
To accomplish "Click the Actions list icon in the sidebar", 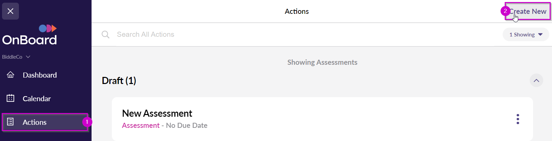I will point(10,122).
